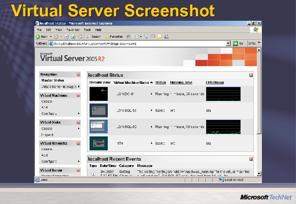
Task: Open LON-SQL-02 remote view thumbnail
Action: pyautogui.click(x=99, y=127)
